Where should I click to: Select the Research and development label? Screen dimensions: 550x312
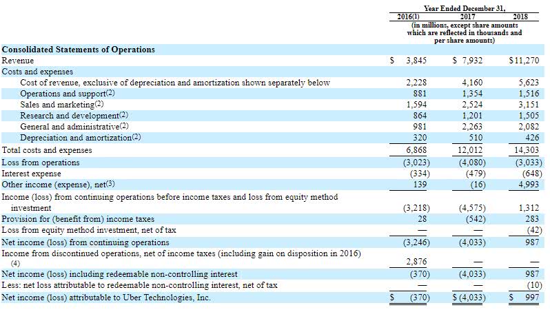pos(74,115)
